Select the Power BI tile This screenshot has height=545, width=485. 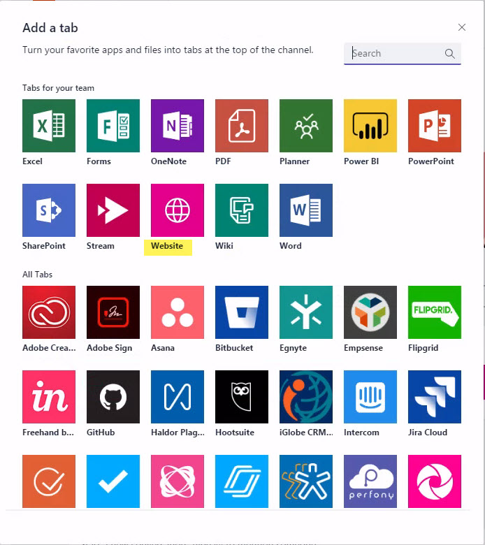[370, 126]
